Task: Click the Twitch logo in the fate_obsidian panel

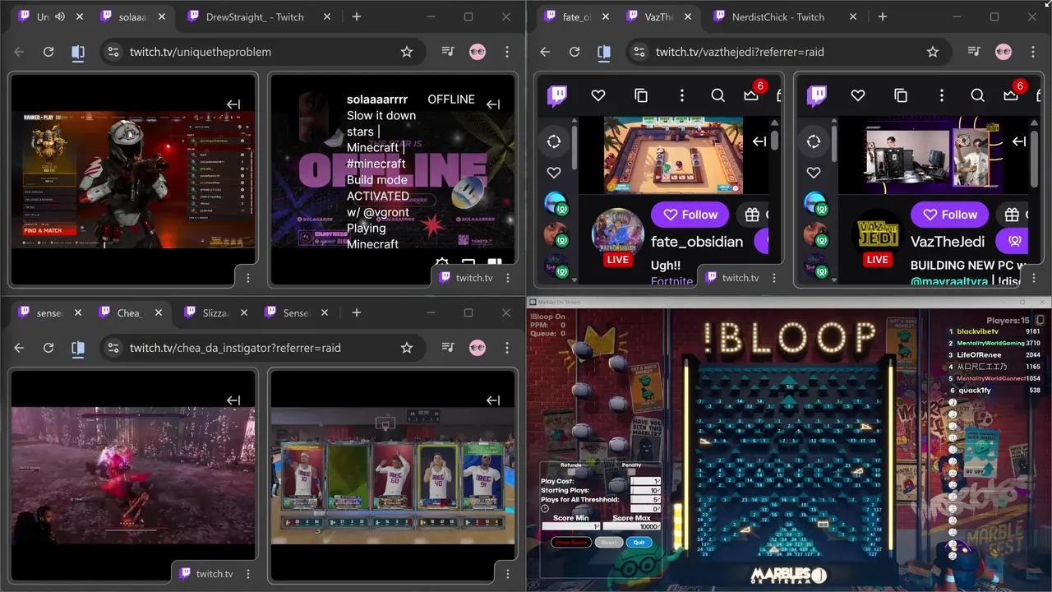Action: coord(557,95)
